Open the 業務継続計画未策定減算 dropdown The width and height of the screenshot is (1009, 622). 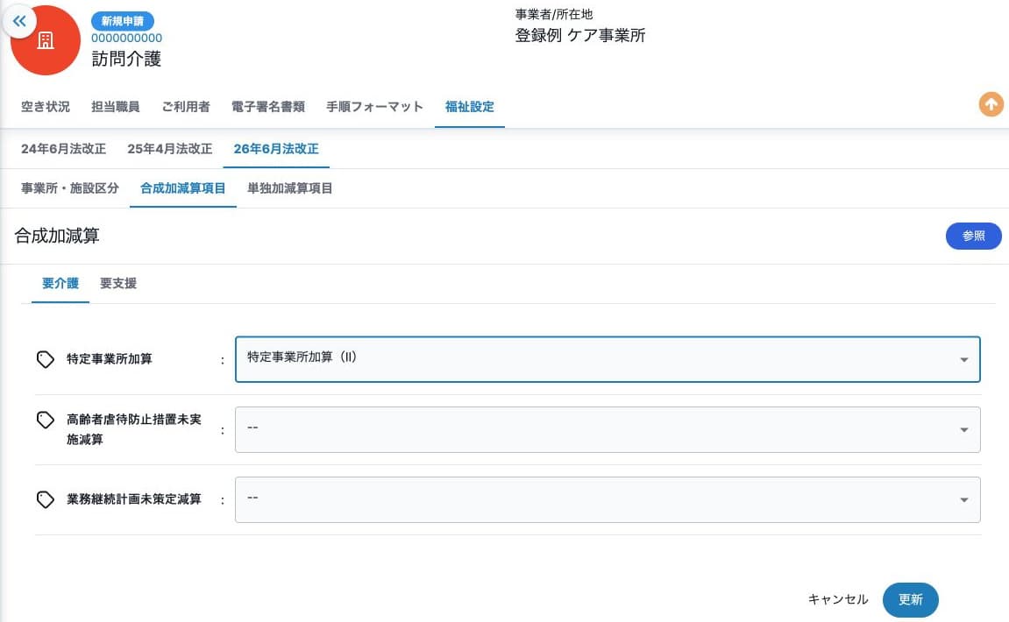(x=608, y=499)
